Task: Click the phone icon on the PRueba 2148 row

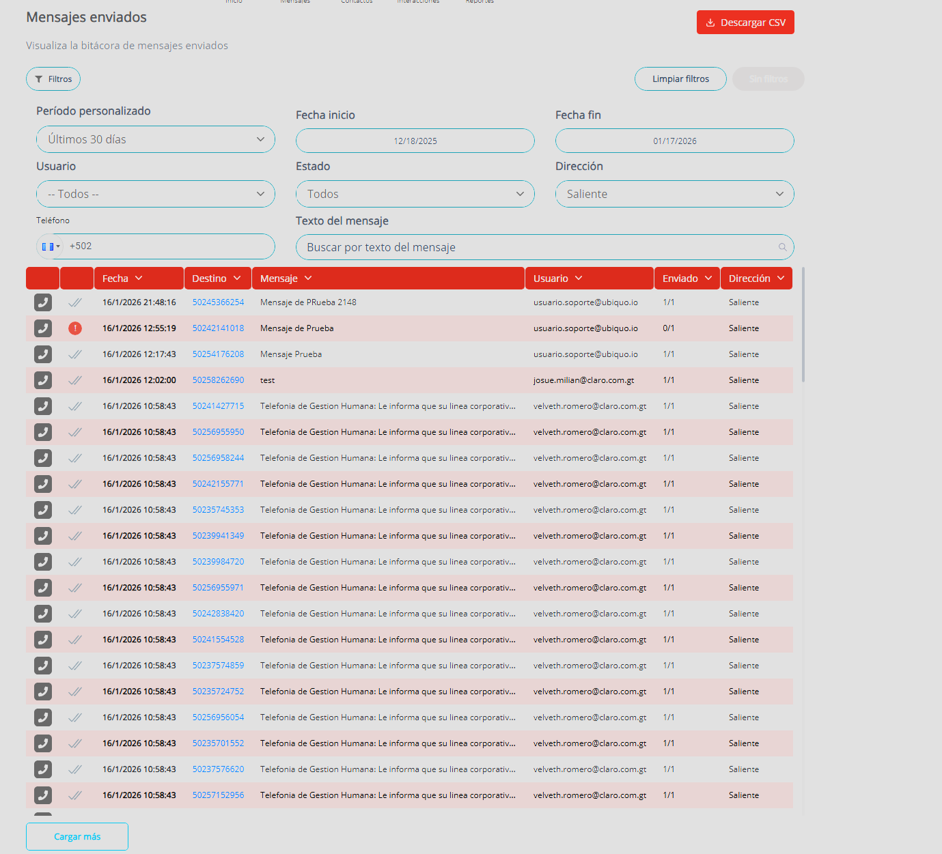Action: pos(42,302)
